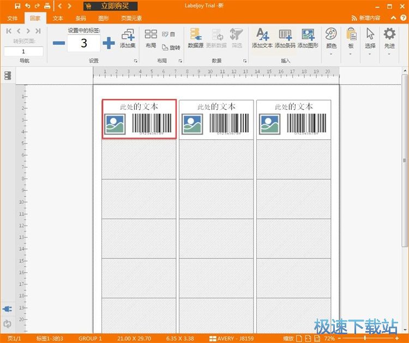Jump to the last page navigation arrow
The height and width of the screenshot is (343, 409).
[38, 31]
